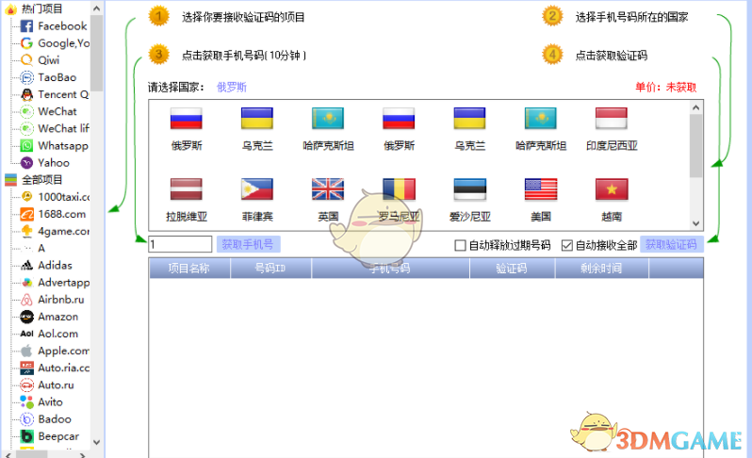Select the first 俄罗斯 (Russia) flag
Screen dimensions: 752x458
pos(186,119)
